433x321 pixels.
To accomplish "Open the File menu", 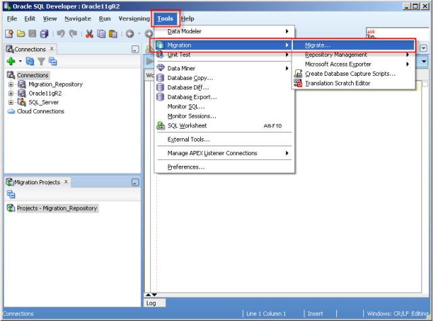I will tap(12, 19).
